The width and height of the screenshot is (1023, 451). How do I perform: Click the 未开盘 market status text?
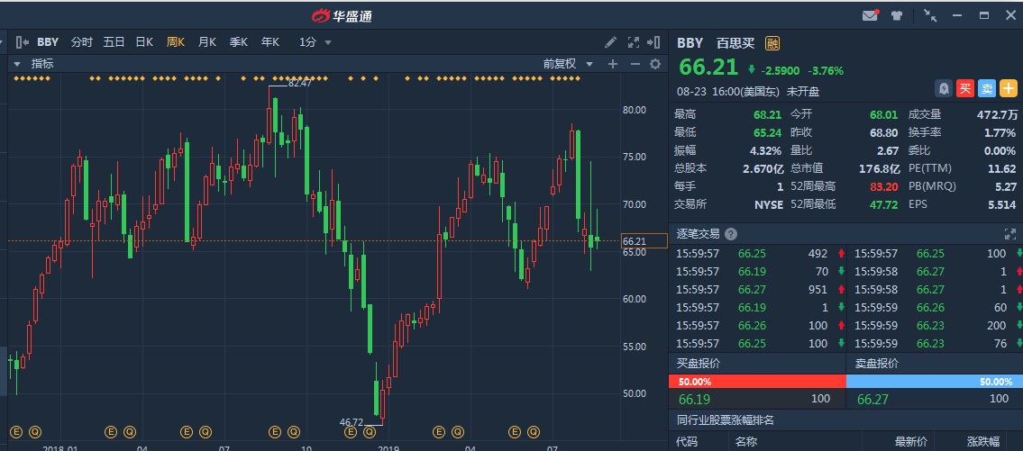pyautogui.click(x=802, y=92)
